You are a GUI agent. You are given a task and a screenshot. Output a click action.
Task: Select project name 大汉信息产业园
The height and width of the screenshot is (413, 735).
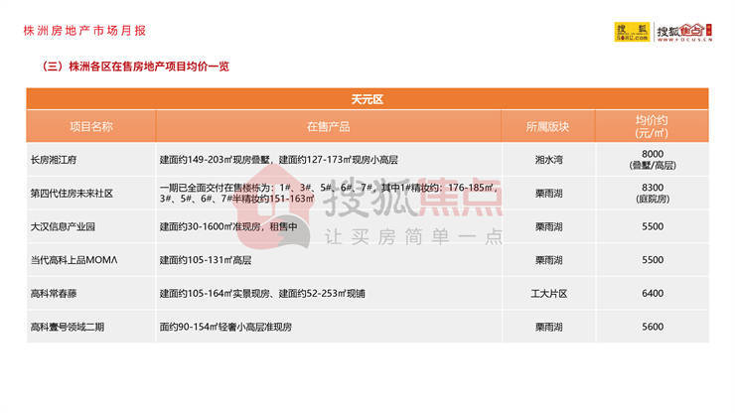click(63, 227)
